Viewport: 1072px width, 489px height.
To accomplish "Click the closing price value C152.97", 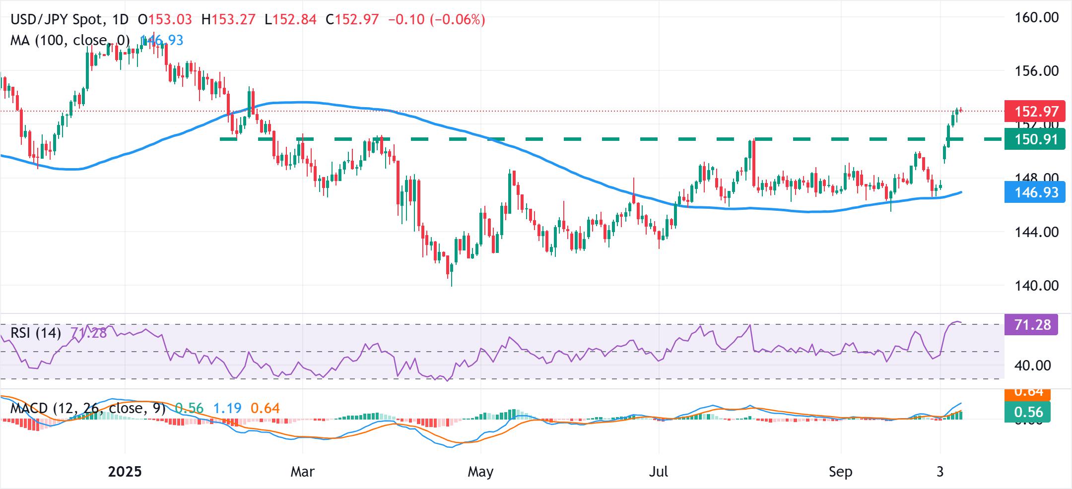I will pyautogui.click(x=352, y=20).
